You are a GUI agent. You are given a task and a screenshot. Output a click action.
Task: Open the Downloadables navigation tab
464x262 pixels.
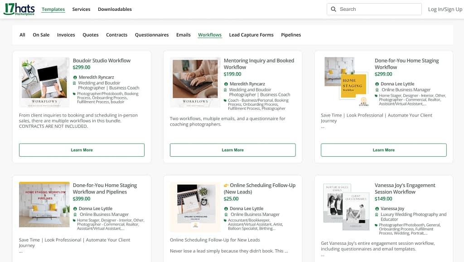click(x=115, y=9)
